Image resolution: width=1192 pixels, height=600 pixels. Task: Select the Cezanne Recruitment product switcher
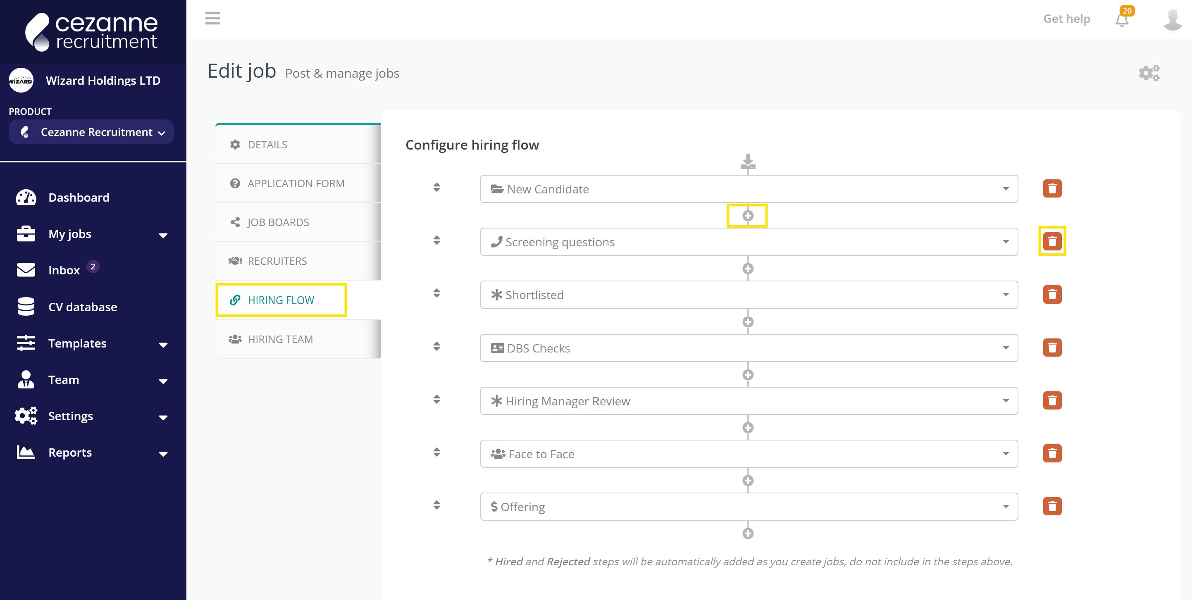pyautogui.click(x=91, y=132)
